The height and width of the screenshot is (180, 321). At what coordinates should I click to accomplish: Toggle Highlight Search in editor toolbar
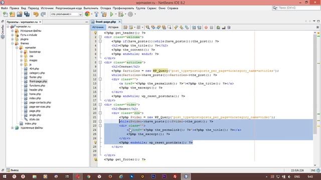tap(164, 27)
